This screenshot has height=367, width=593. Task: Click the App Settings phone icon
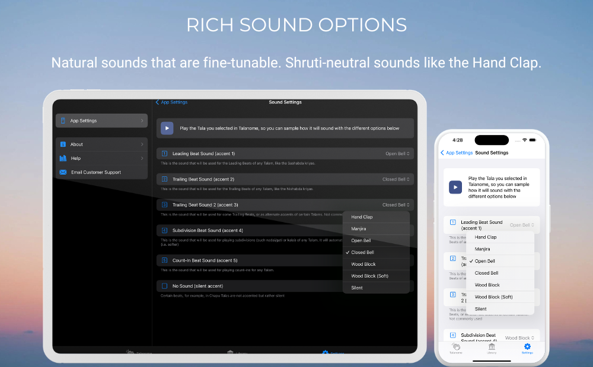63,120
